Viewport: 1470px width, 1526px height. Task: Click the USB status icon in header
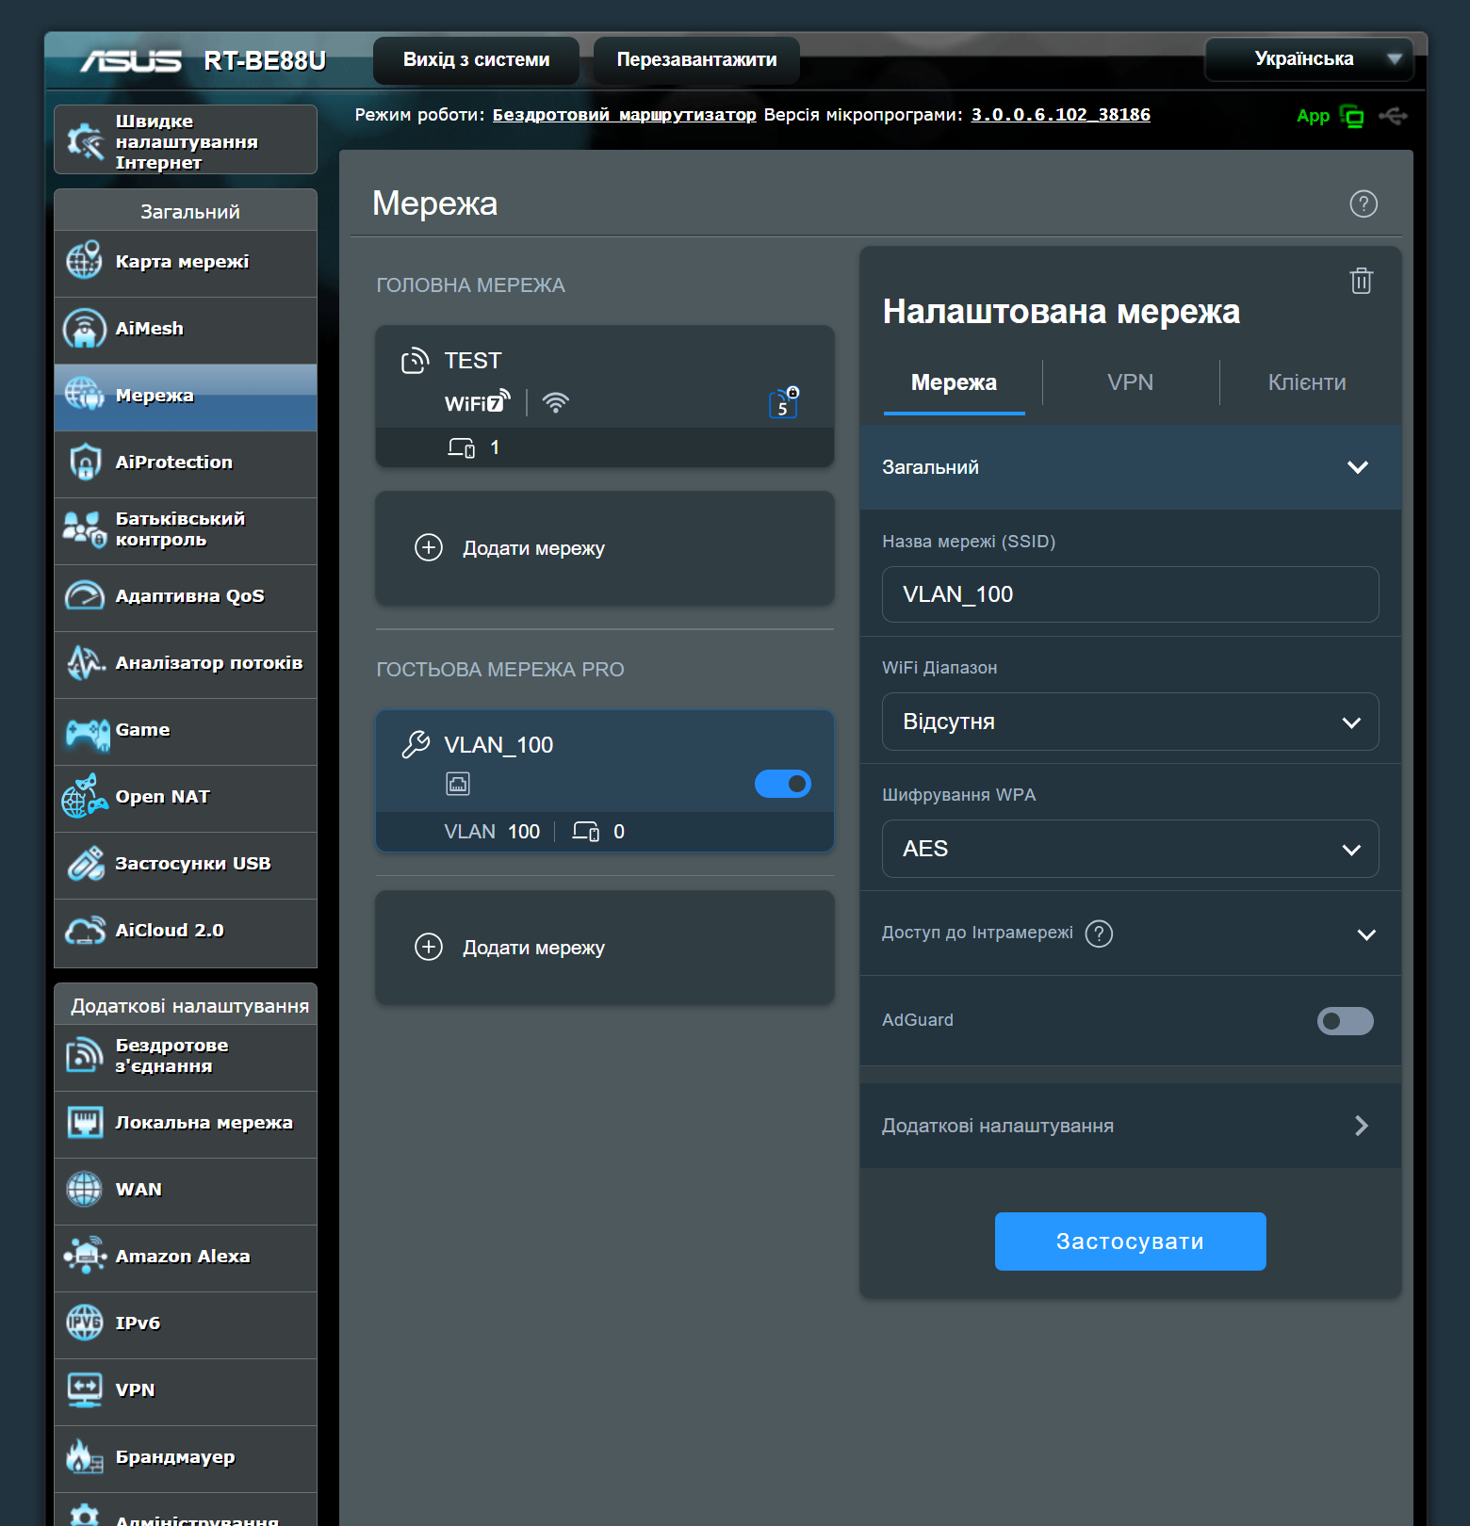click(x=1393, y=116)
